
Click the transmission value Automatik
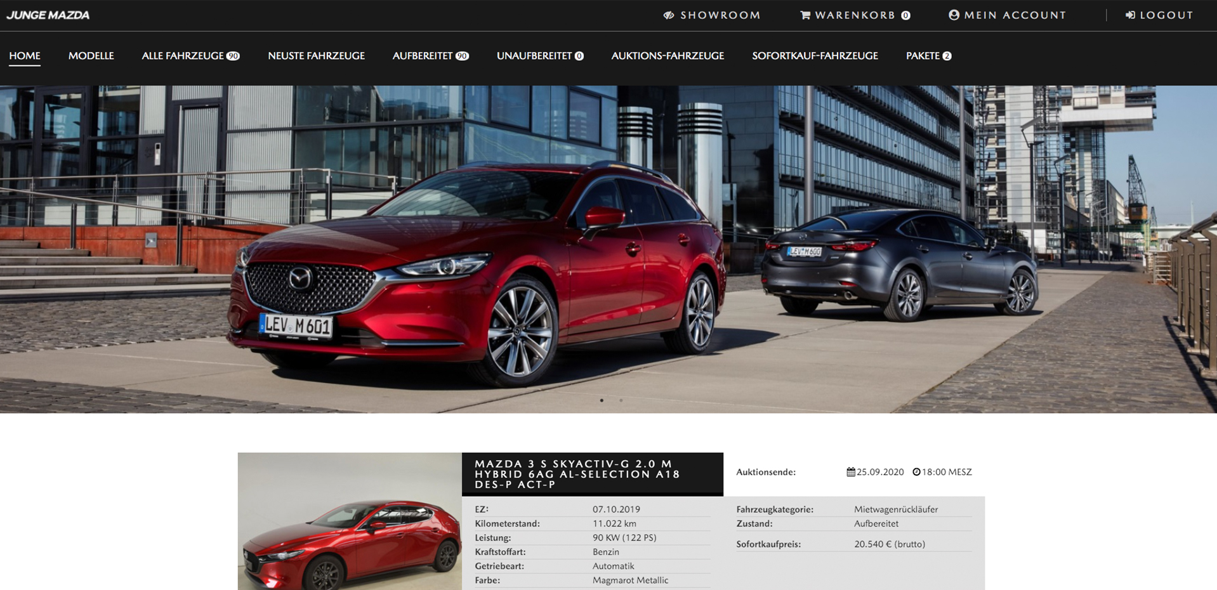(x=614, y=566)
